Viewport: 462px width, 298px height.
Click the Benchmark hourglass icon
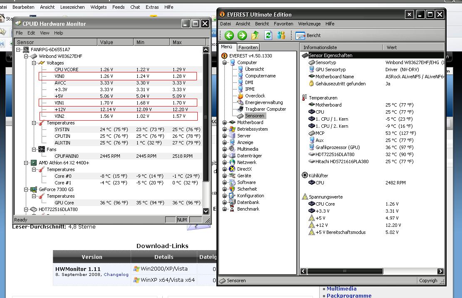coord(232,209)
